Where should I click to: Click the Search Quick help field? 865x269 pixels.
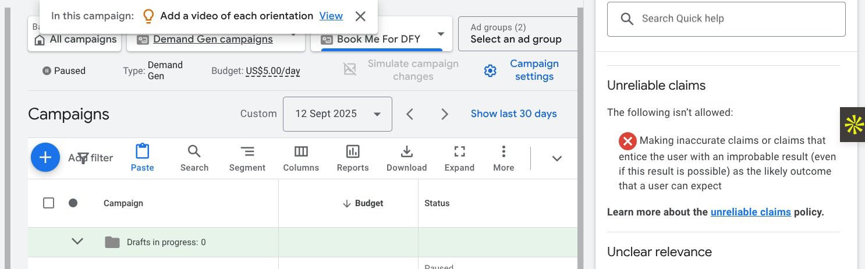point(726,19)
